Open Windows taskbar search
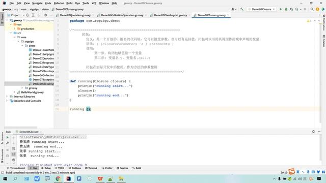The image size is (326, 183). click(x=15, y=178)
